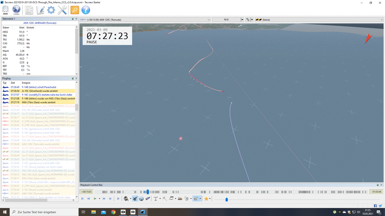Expand the star bookmark dropdown arrow
Screen dimensions: 385x216
(x=210, y=199)
